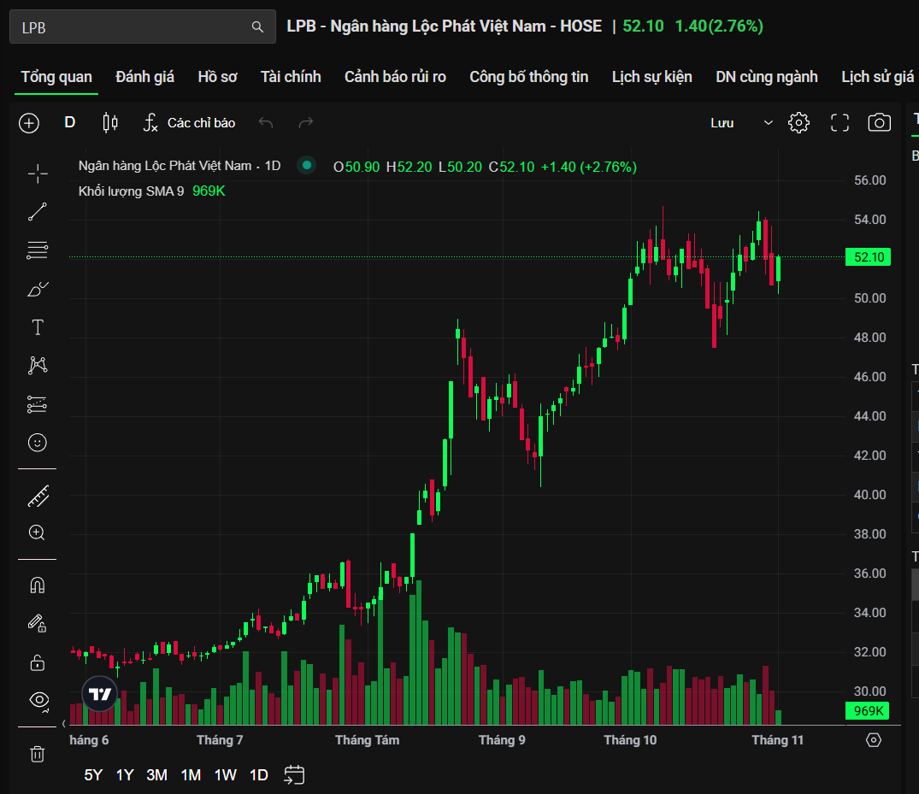Switch to the Tài chính tab

291,77
